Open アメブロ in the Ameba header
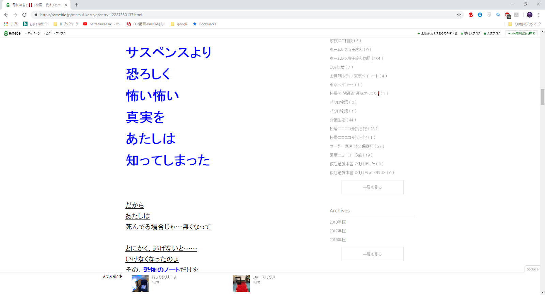The width and height of the screenshot is (545, 295). pyautogui.click(x=60, y=33)
